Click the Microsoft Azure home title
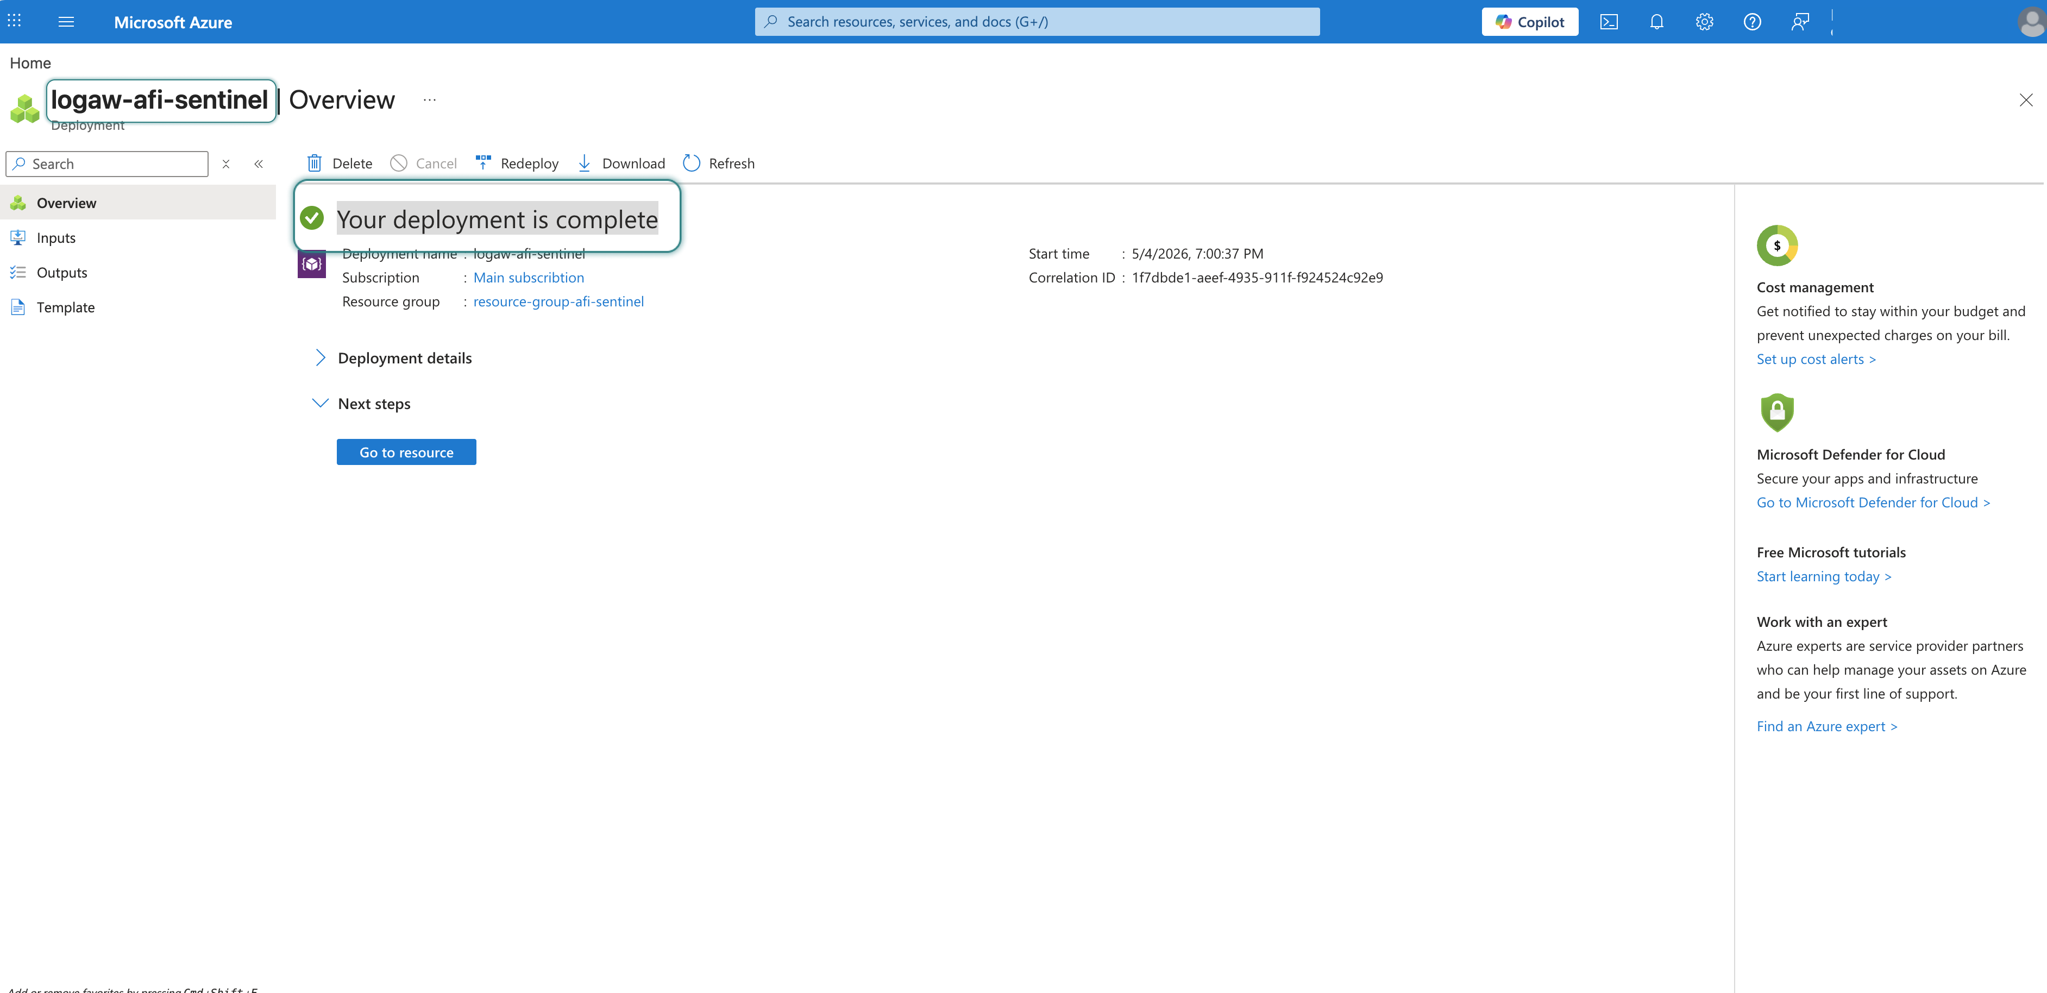 (173, 22)
